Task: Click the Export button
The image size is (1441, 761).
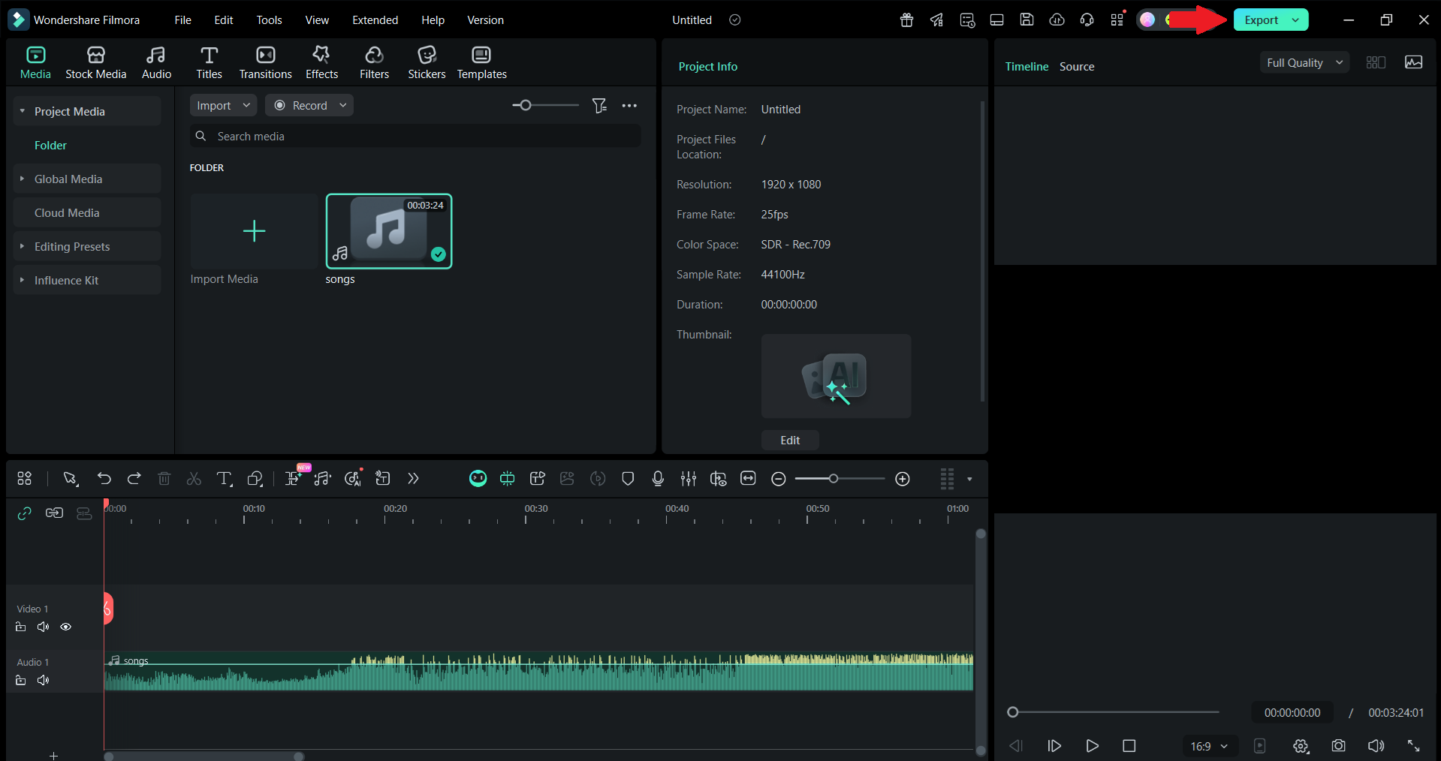Action: tap(1261, 20)
